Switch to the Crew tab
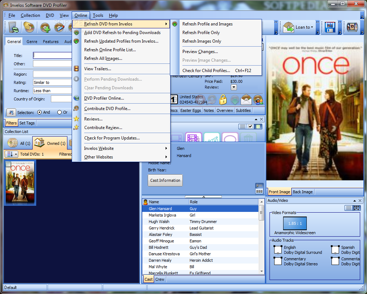The height and width of the screenshot is (294, 367). [159, 279]
